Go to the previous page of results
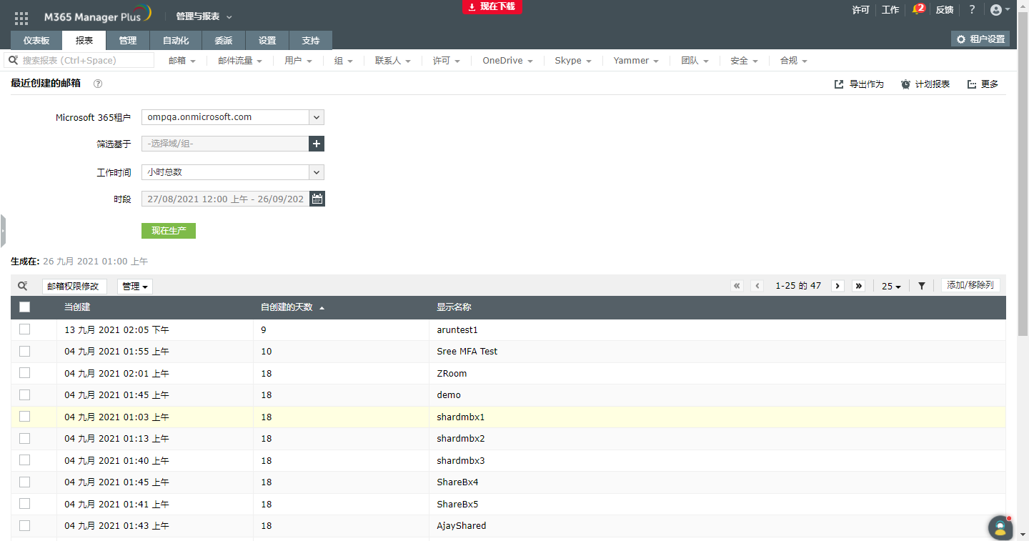 [x=757, y=286]
